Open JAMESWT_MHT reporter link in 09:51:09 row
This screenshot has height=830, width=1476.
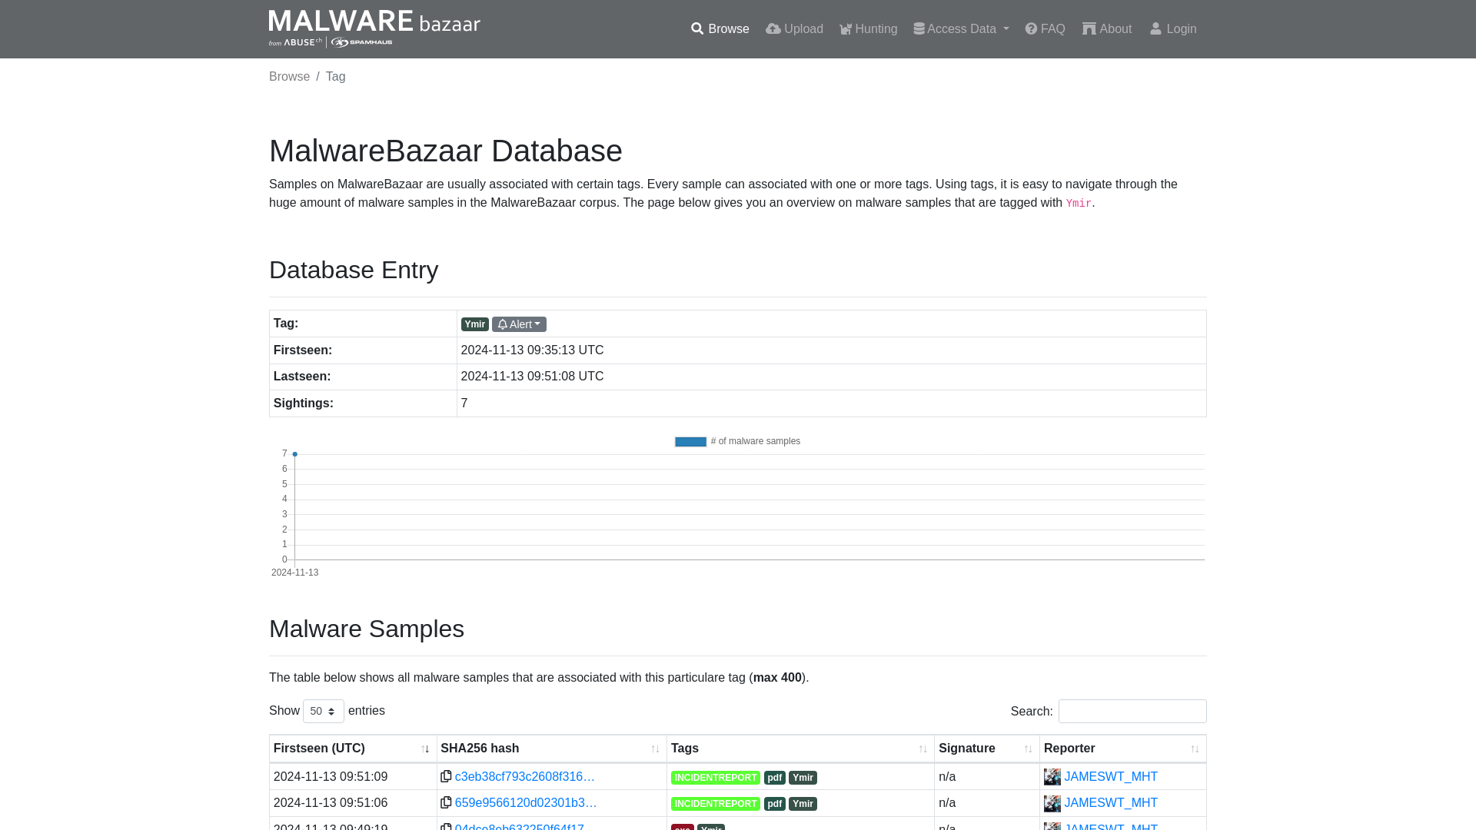point(1111,776)
